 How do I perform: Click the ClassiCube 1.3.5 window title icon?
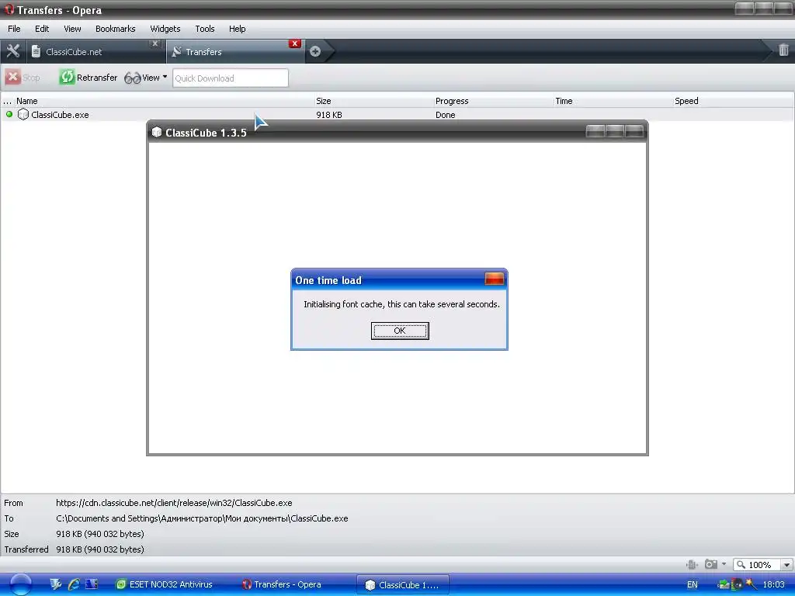click(157, 132)
